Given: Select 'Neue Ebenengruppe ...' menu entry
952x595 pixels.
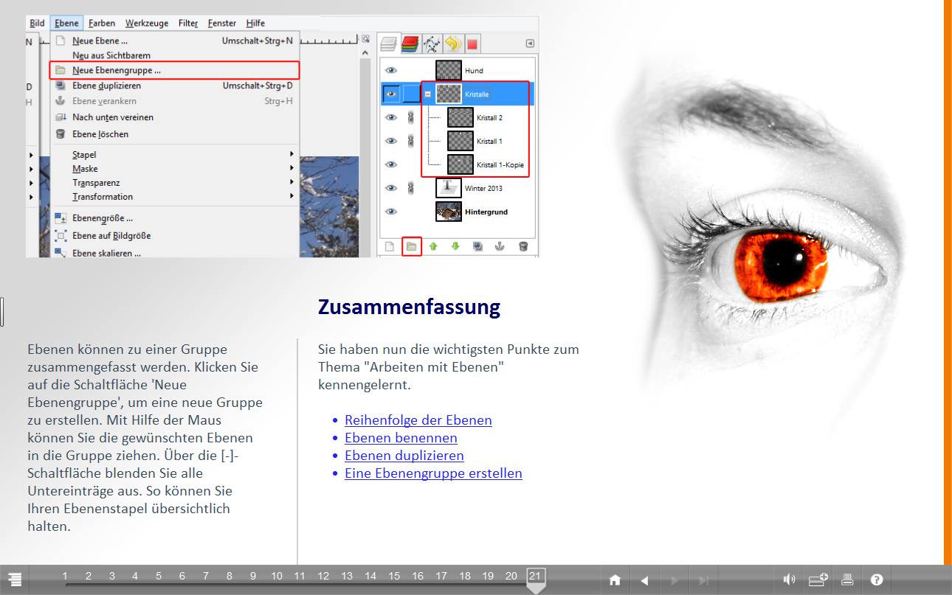Looking at the screenshot, I should click(x=175, y=70).
